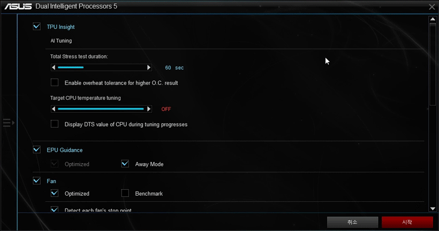Lower target CPU temperature with left arrow
The width and height of the screenshot is (439, 231).
pos(54,109)
